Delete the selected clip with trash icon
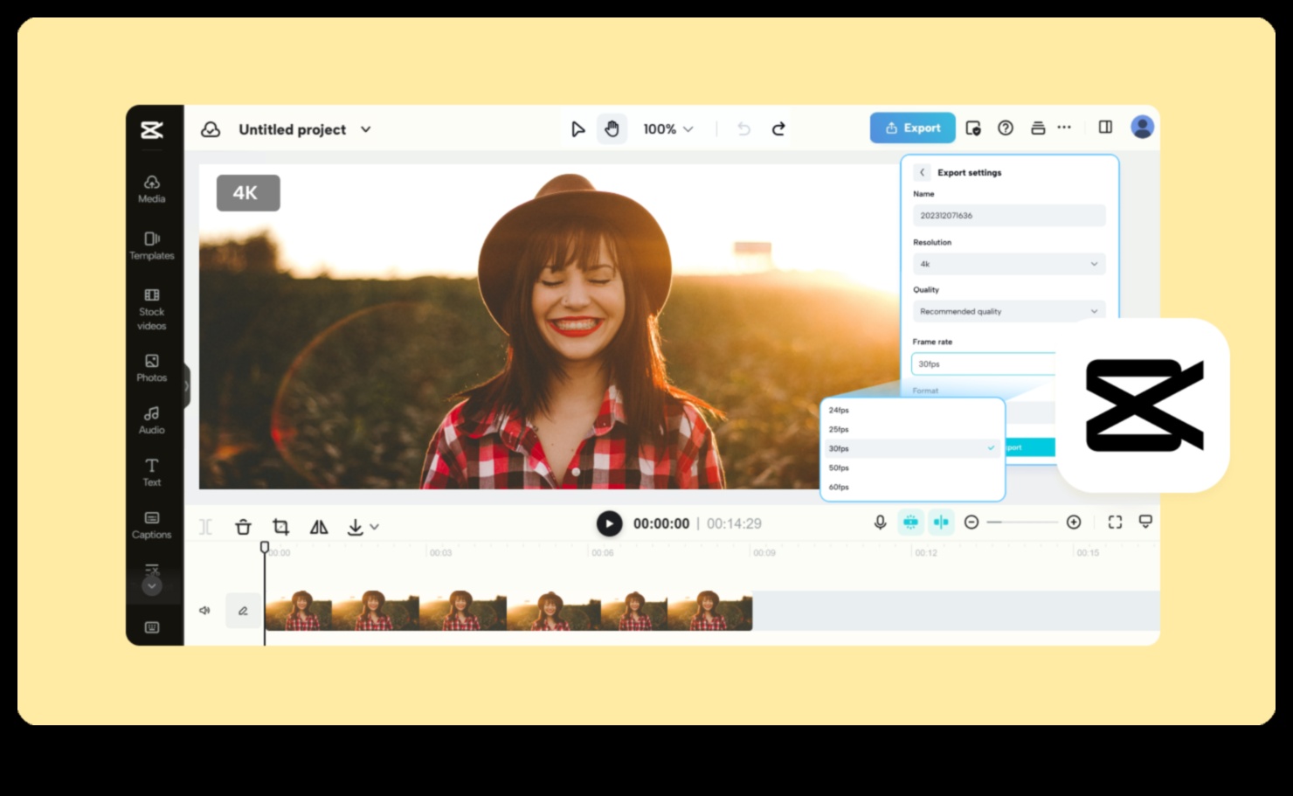 click(x=243, y=527)
